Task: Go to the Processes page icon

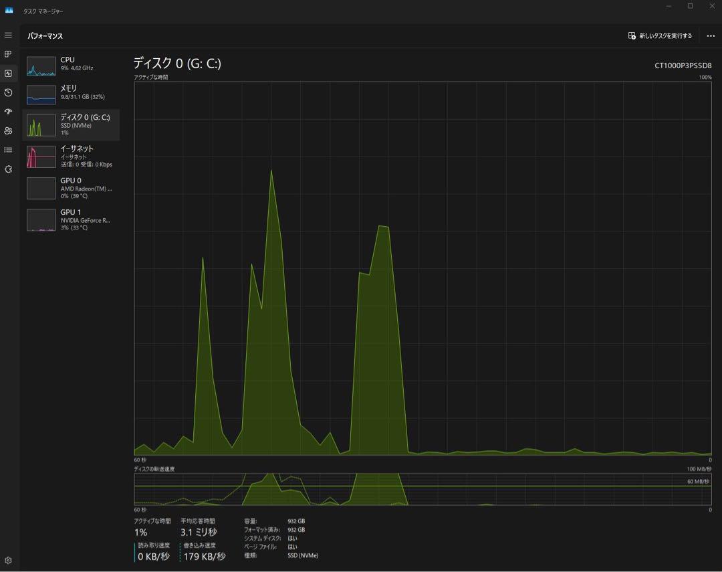Action: [x=8, y=54]
